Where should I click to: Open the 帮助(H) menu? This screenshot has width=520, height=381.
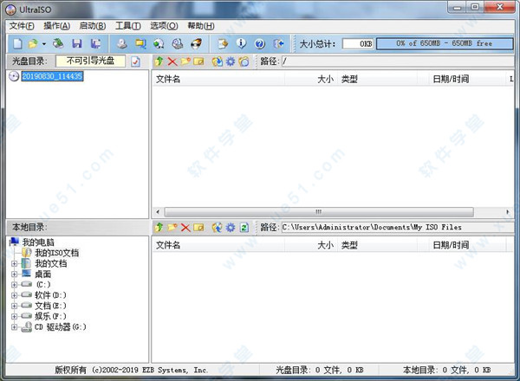(201, 26)
